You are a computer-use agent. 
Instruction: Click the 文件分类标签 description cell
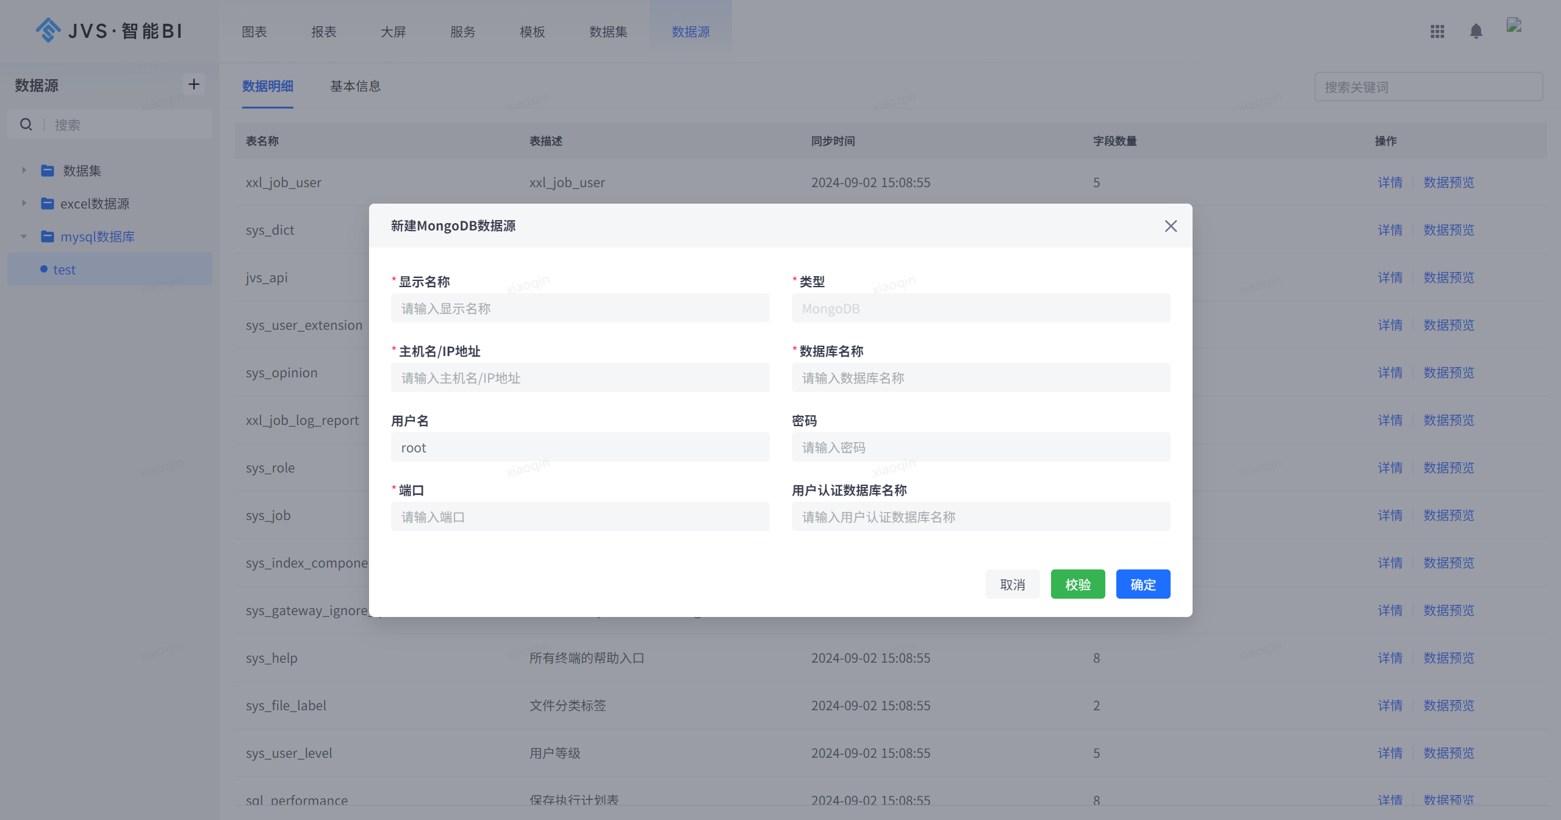(567, 705)
